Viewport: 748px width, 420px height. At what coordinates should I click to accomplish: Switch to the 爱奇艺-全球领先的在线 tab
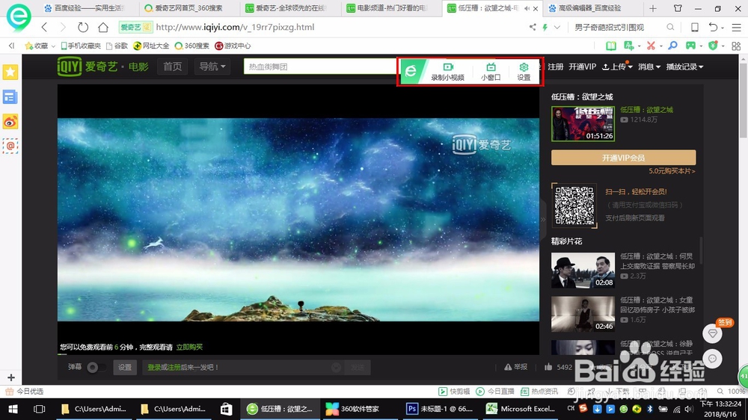tap(289, 8)
